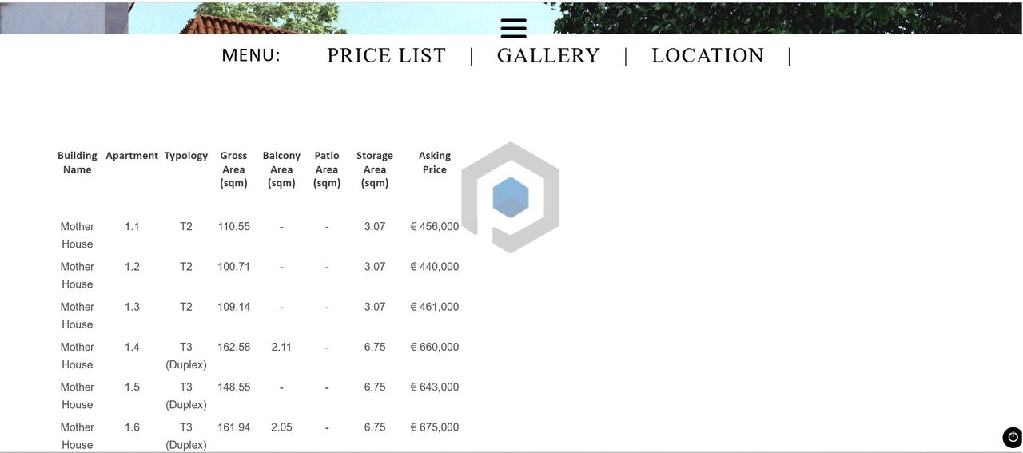The width and height of the screenshot is (1023, 453).
Task: Select apartment number 1.3
Action: 132,307
